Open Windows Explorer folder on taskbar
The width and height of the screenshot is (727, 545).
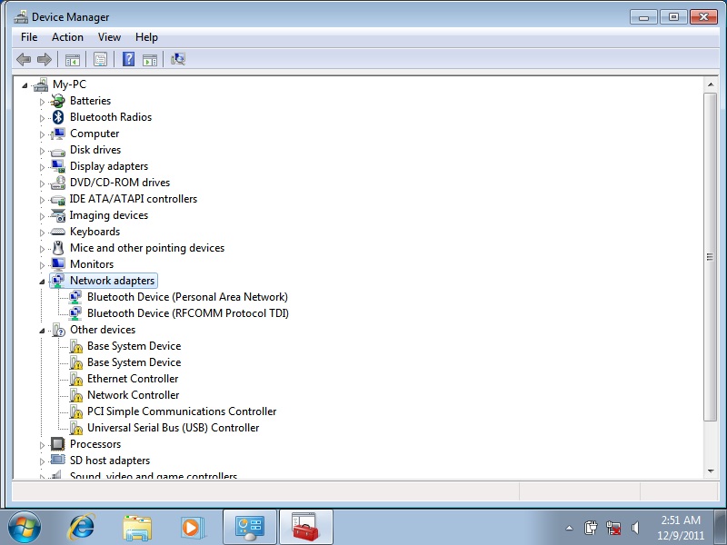tap(137, 528)
